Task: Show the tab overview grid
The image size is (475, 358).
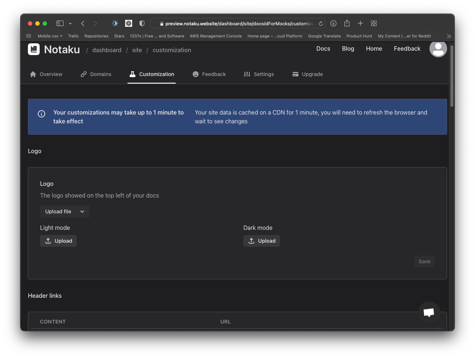Action: coord(374,23)
